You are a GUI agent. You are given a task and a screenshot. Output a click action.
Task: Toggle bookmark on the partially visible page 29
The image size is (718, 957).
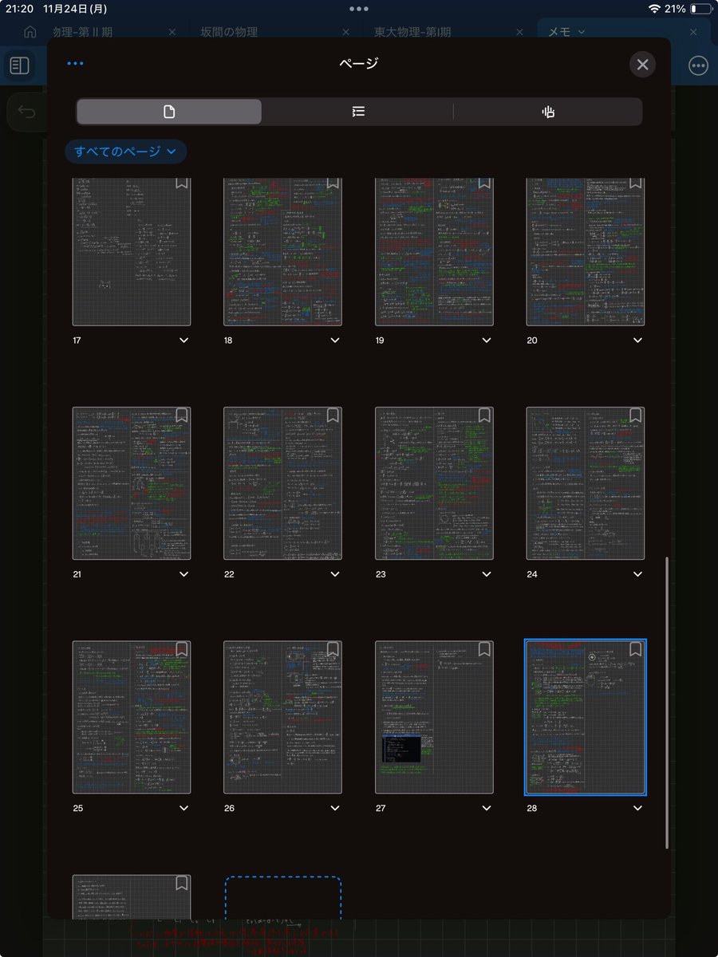[x=182, y=883]
